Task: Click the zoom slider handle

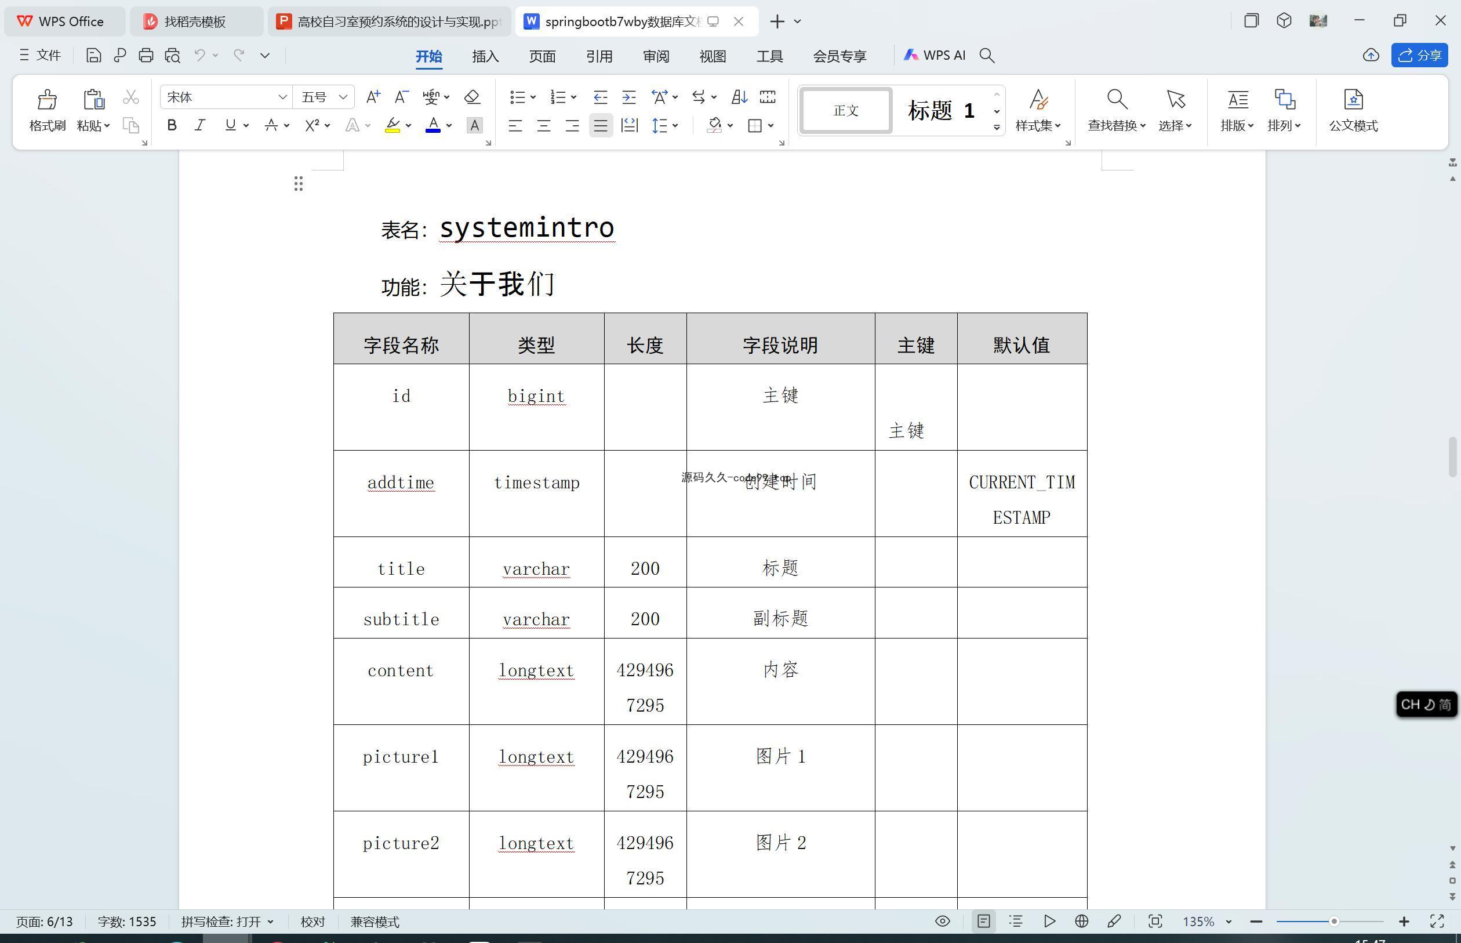Action: [x=1333, y=922]
